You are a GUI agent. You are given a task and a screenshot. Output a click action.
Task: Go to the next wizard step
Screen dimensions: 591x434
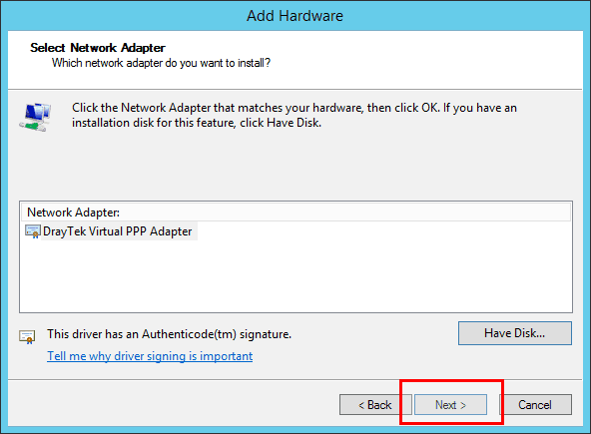tap(450, 405)
